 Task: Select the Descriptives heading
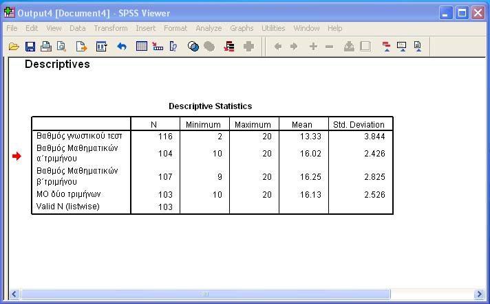tap(57, 65)
